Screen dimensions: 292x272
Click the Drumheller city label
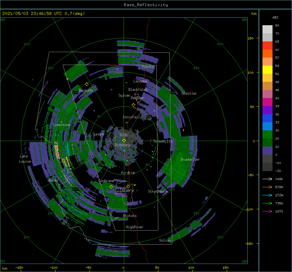pos(190,159)
